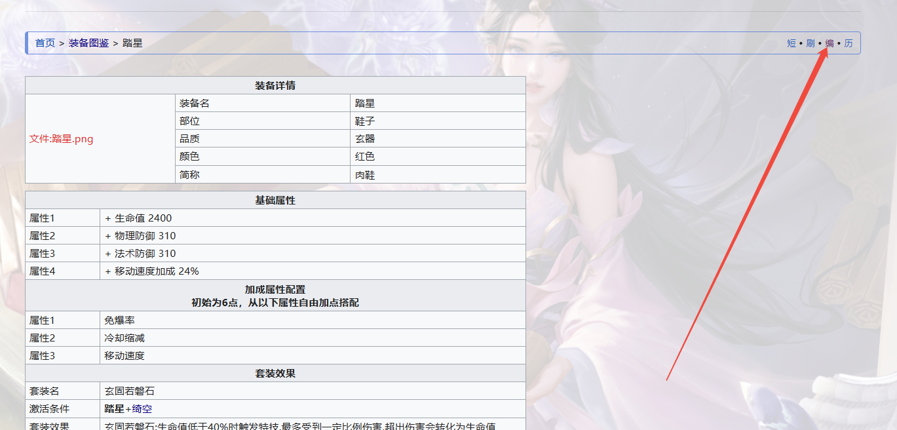Click the 装备名 label cell

tap(263, 104)
